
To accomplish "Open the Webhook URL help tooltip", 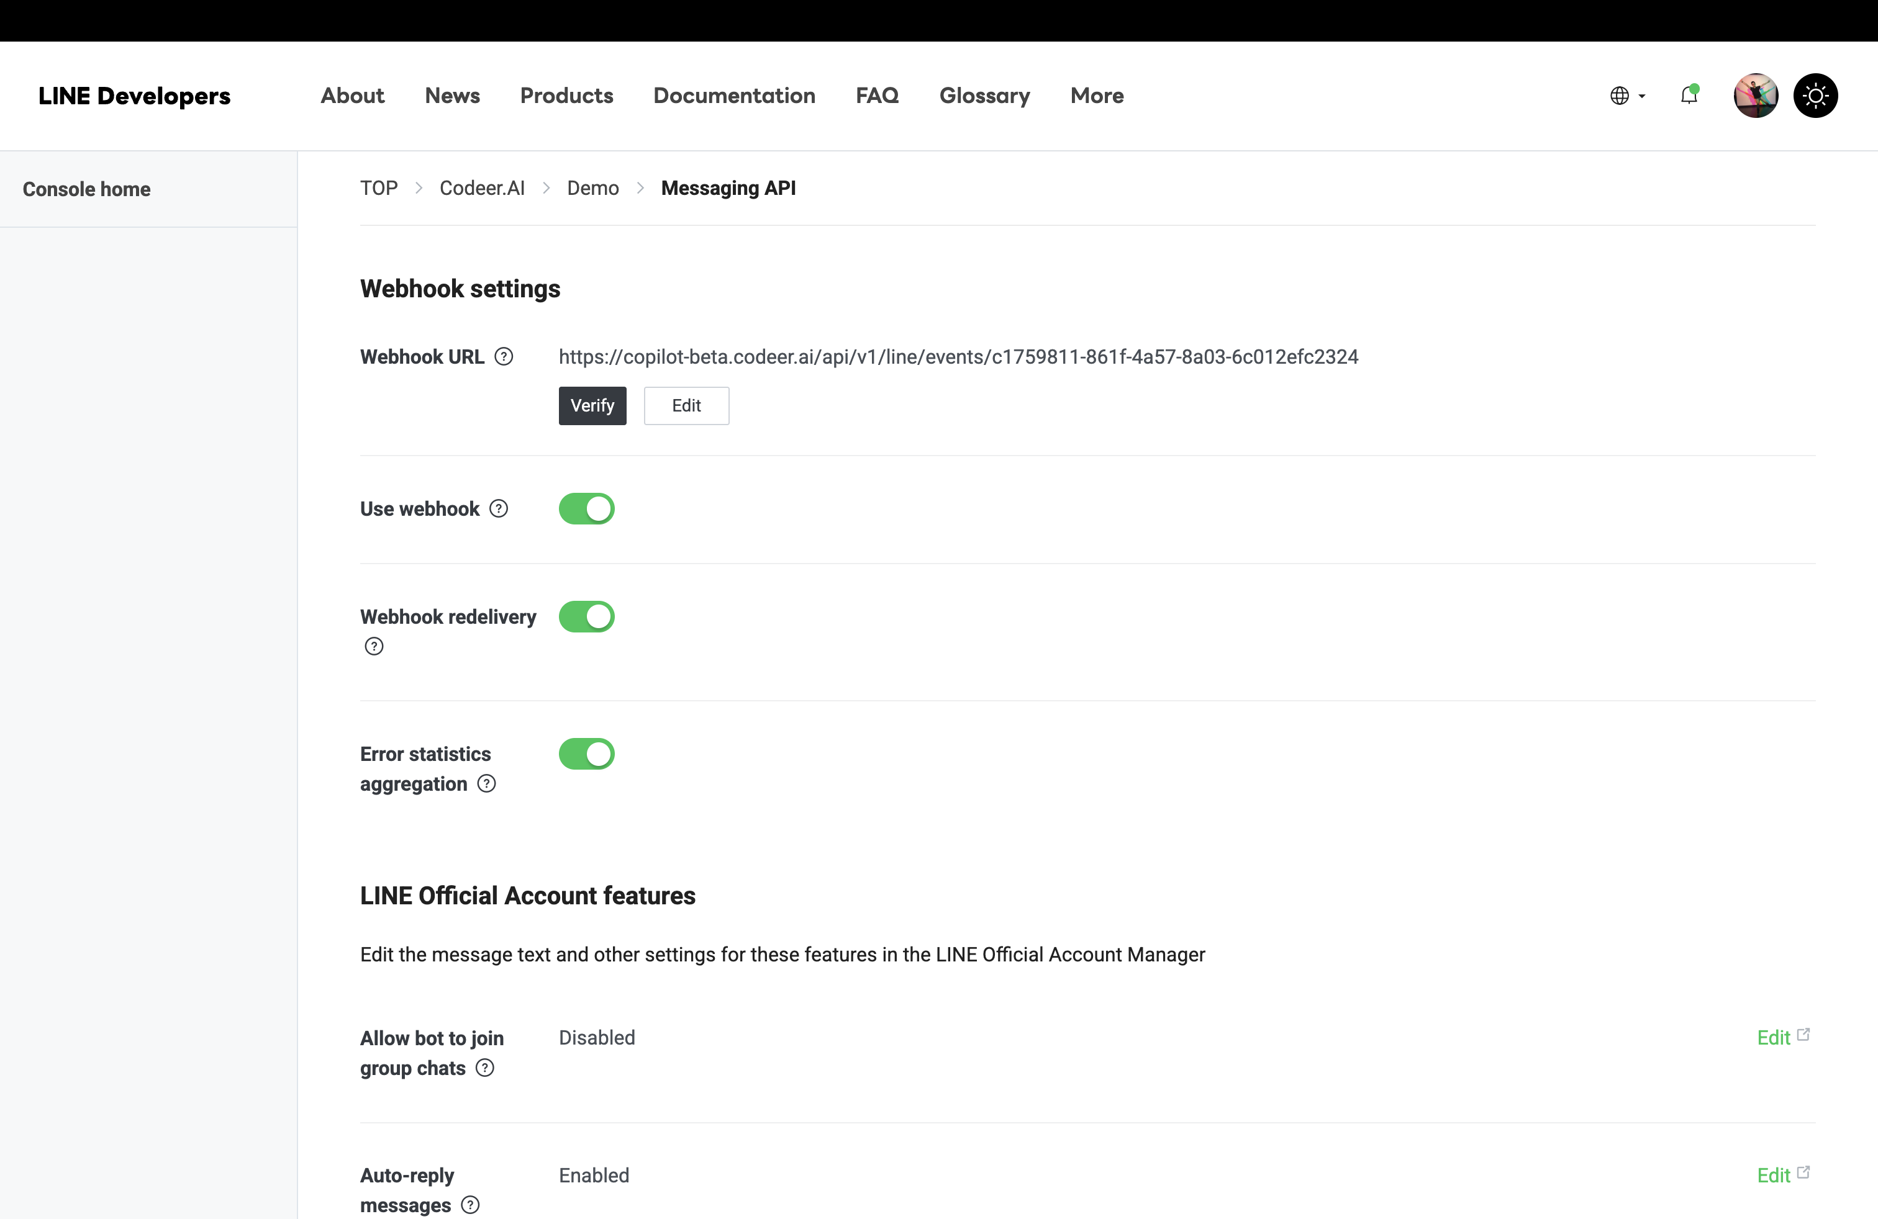I will click(504, 356).
